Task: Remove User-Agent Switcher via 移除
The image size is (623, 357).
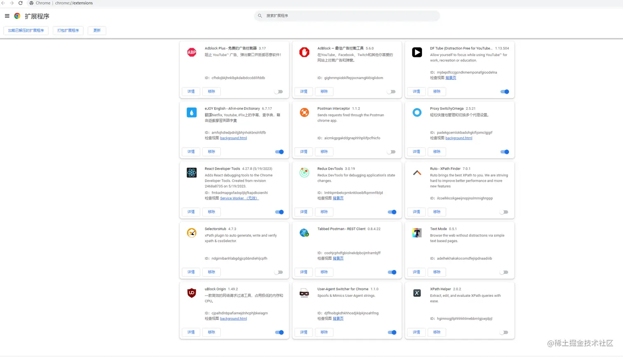Action: click(324, 332)
